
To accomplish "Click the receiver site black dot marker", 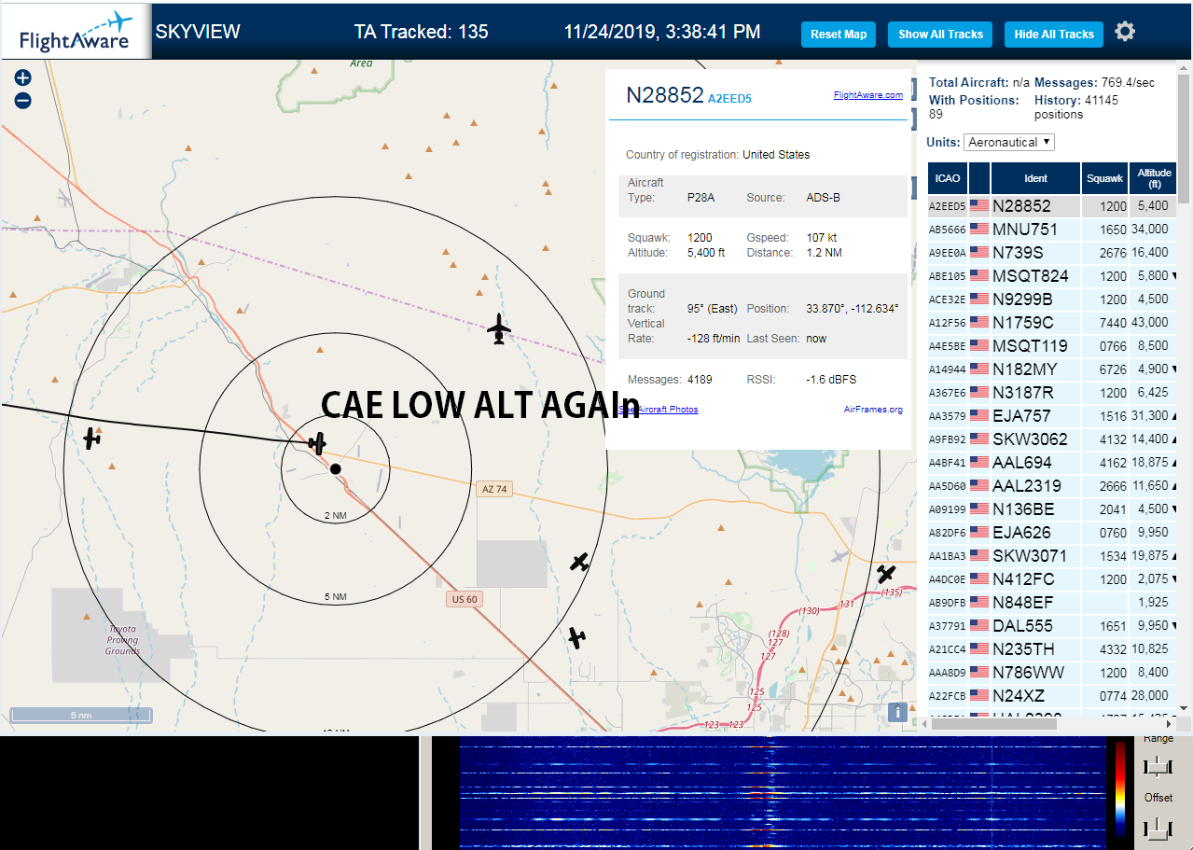I will pos(336,468).
